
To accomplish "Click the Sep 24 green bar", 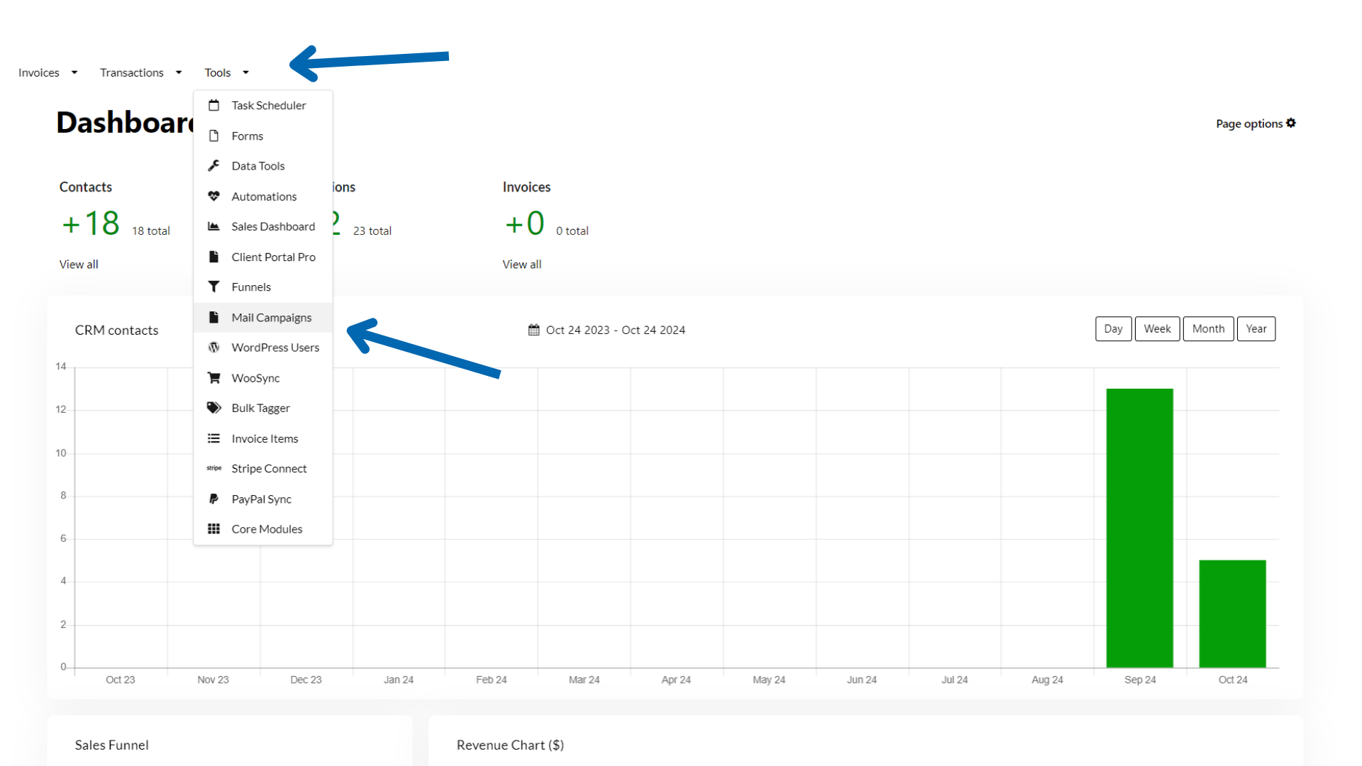I will point(1139,528).
